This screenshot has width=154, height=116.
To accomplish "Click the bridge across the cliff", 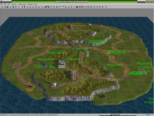I will tap(74, 45).
